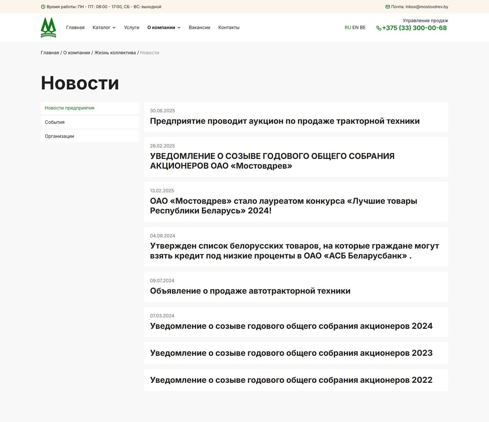Viewport: 489px width, 422px height.
Task: Expand the Каталог dropdown menu
Action: 104,28
